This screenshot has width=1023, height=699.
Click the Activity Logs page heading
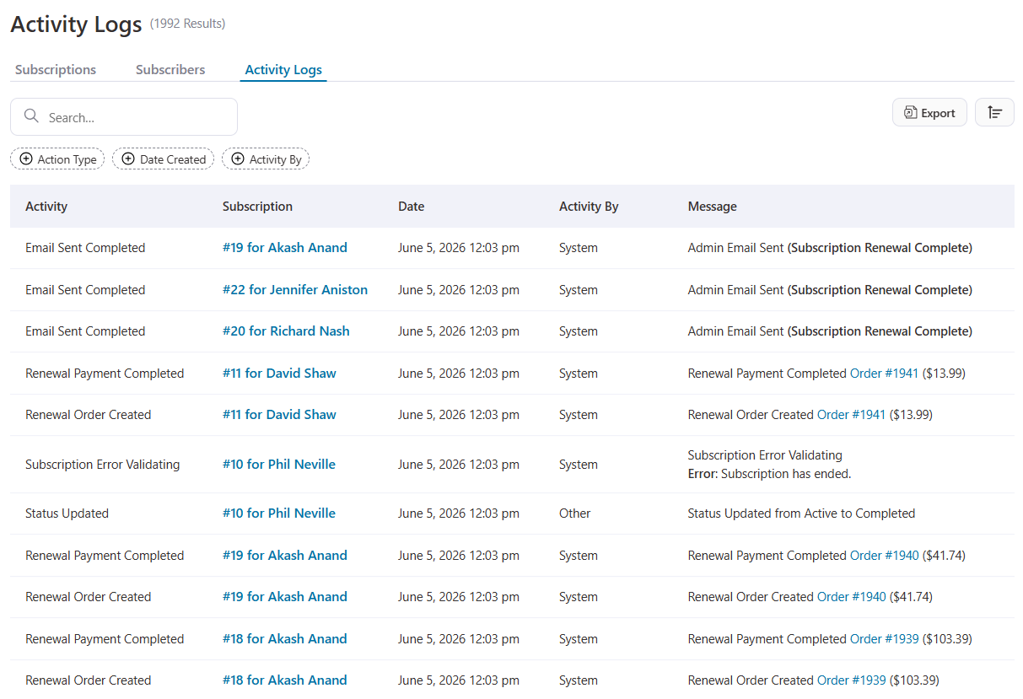(76, 24)
